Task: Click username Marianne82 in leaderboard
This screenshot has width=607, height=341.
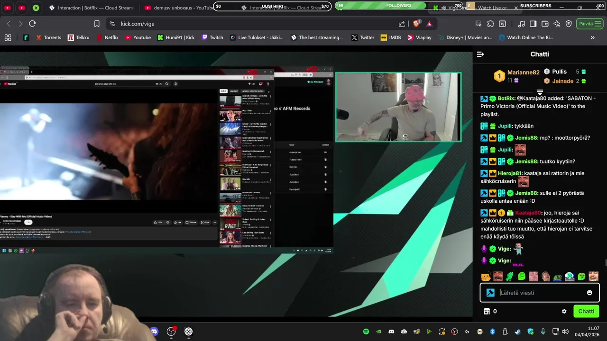Action: coord(523,72)
